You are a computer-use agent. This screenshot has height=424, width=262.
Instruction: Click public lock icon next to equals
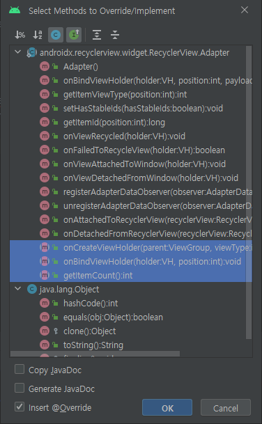coord(55,317)
